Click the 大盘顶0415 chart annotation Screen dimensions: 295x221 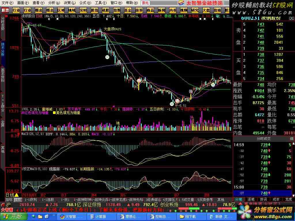(113, 29)
